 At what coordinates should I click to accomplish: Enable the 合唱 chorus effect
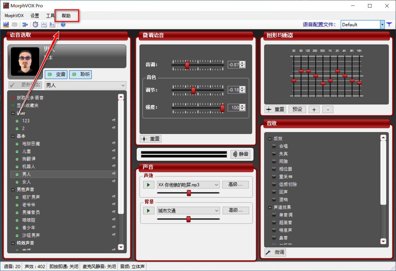tap(274, 146)
